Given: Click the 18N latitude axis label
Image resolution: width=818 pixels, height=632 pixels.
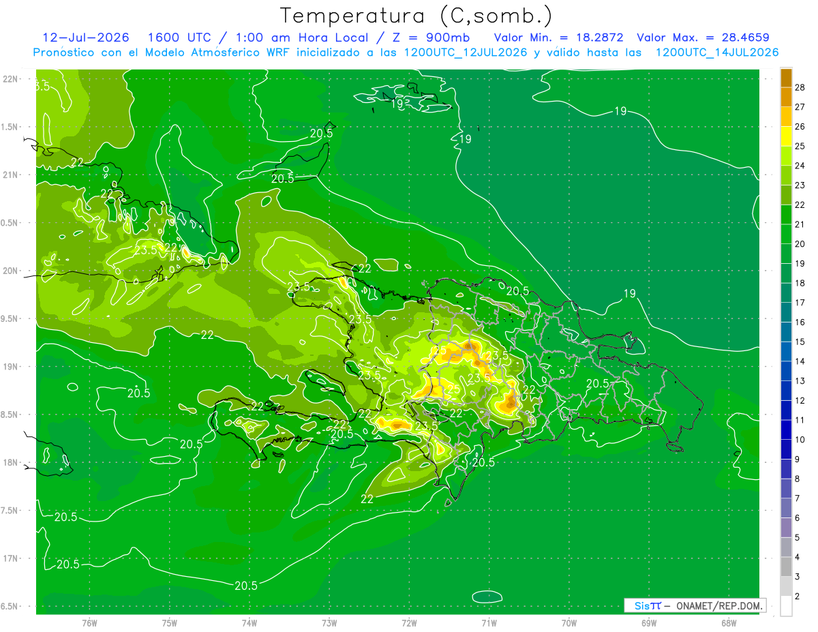Looking at the screenshot, I should pyautogui.click(x=11, y=462).
